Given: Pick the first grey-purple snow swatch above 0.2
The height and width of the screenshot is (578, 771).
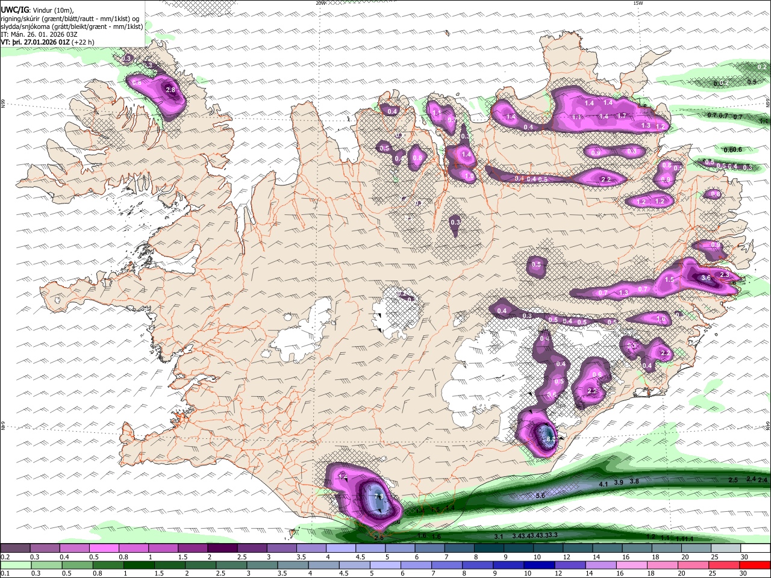Looking at the screenshot, I should click(x=16, y=548).
